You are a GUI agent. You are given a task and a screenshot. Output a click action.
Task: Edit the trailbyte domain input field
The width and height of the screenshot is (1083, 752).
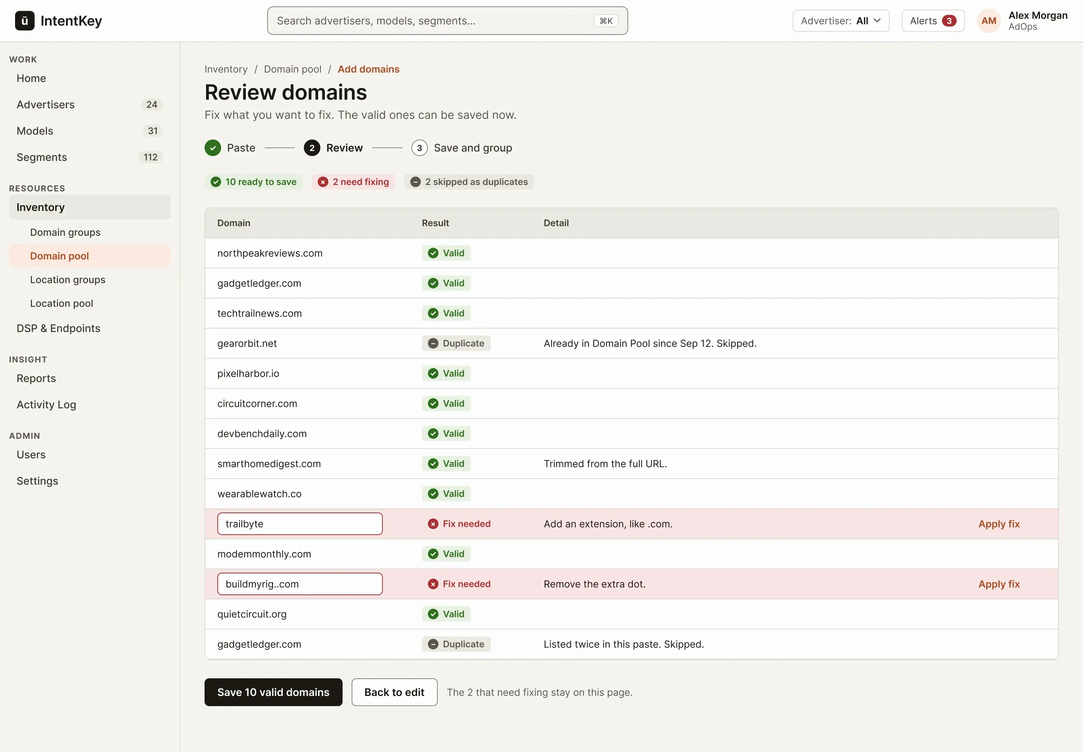point(300,524)
